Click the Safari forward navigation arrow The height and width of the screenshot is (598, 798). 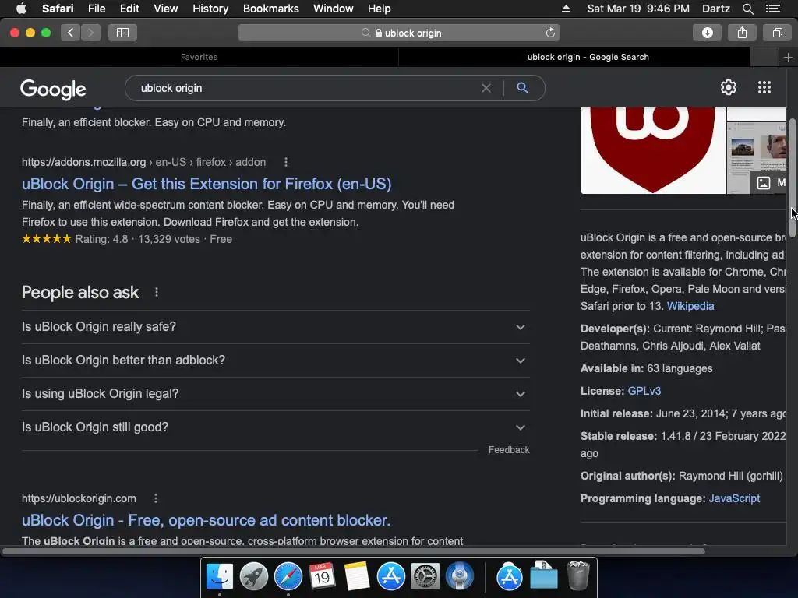point(90,33)
